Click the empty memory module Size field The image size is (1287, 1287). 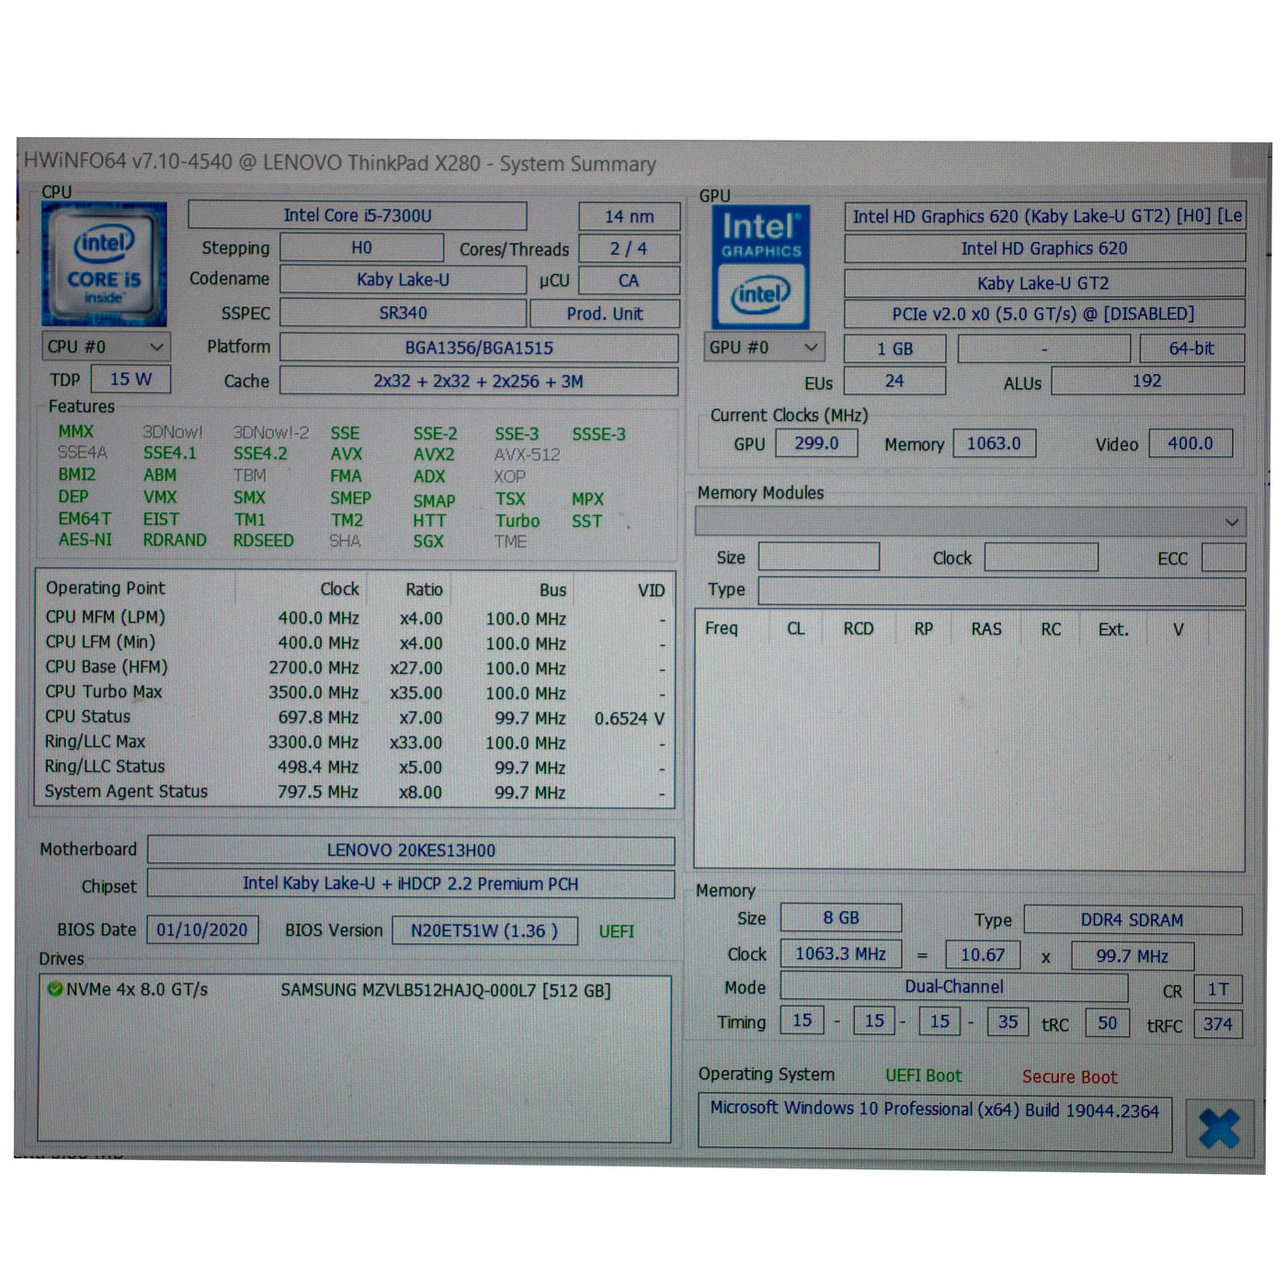pyautogui.click(x=818, y=557)
